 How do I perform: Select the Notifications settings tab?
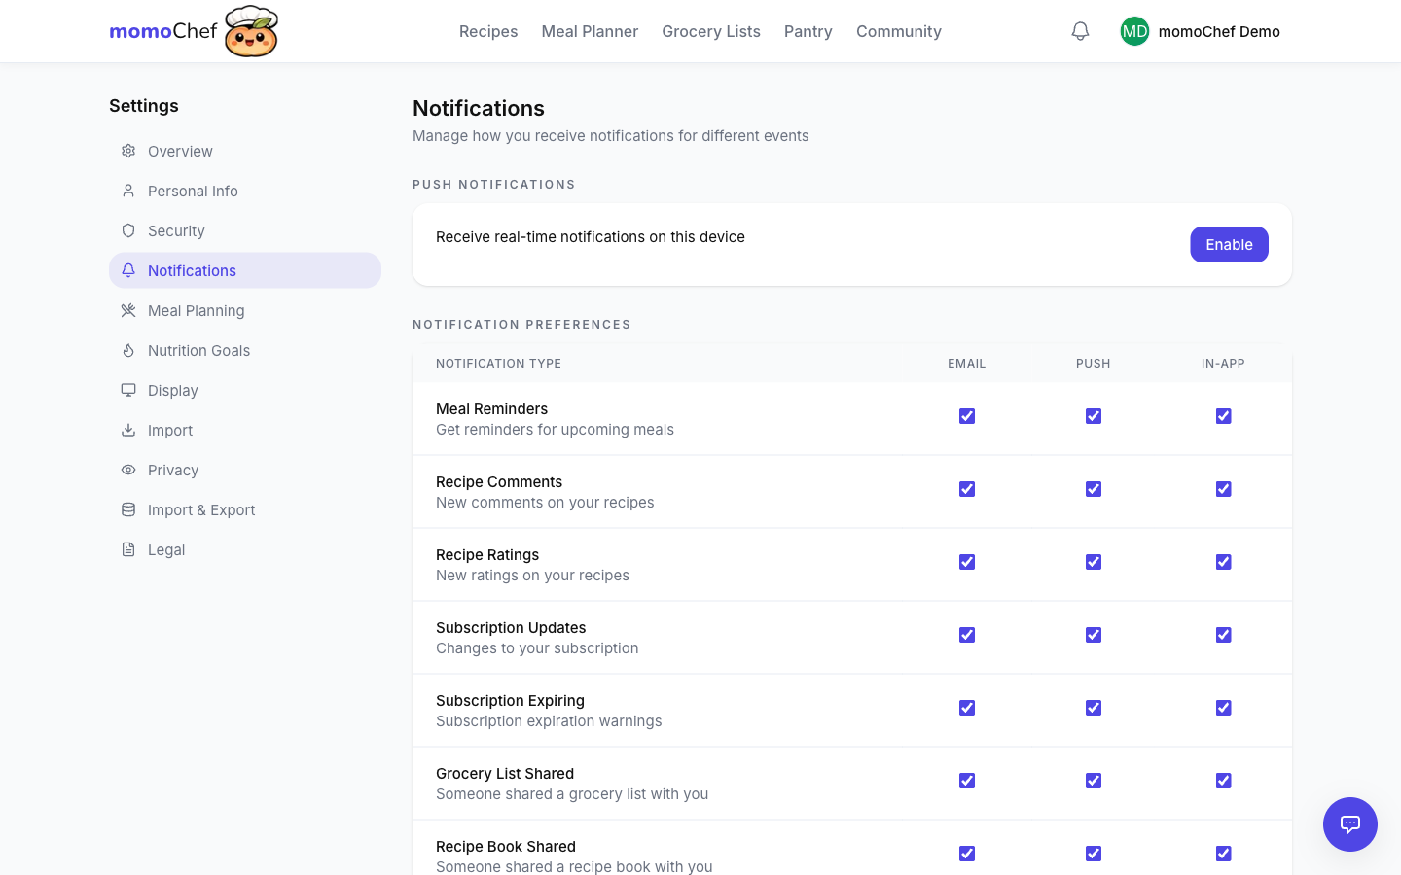[x=245, y=270]
